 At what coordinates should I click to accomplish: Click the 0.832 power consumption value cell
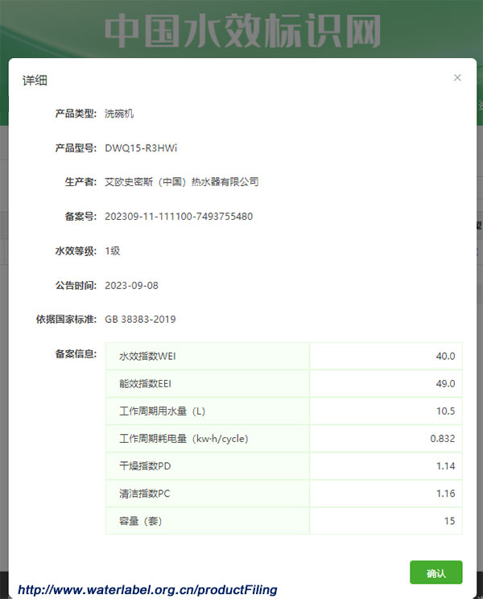pos(443,439)
